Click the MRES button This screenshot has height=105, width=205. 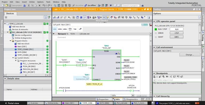[x=176, y=37]
